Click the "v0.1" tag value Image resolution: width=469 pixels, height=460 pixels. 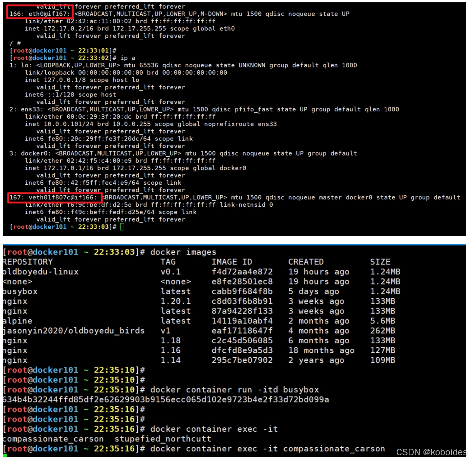(171, 272)
